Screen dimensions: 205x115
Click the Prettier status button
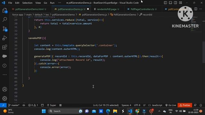pos(185,105)
